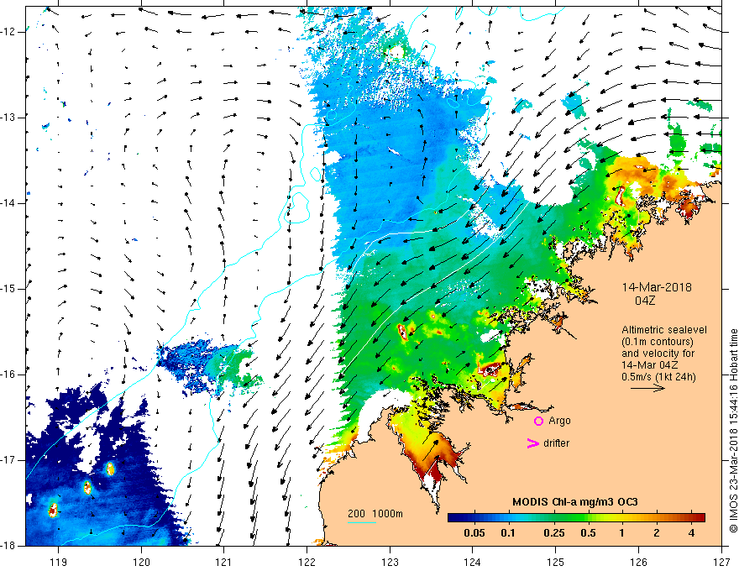Screen dimensions: 739x571
Task: Click the '126' longitude axis label
Action: coord(638,562)
